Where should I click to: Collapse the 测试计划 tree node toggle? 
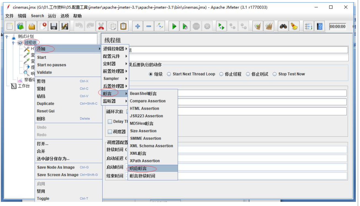(x=7, y=36)
